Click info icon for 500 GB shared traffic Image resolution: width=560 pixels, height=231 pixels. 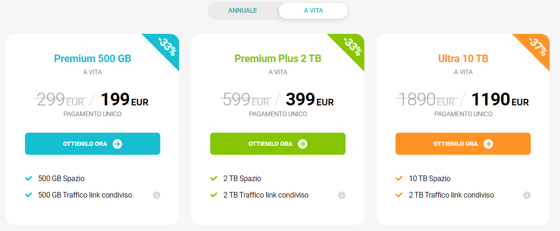[156, 195]
